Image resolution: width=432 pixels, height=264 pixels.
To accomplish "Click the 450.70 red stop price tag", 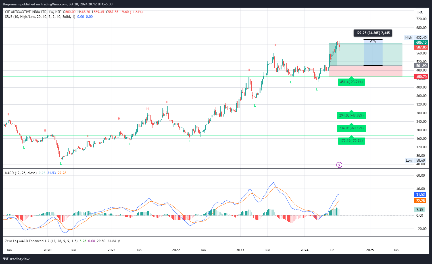I will [x=421, y=77].
